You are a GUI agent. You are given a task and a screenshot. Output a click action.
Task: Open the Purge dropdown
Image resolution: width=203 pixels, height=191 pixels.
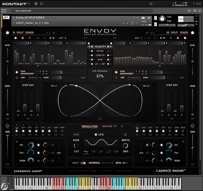pyautogui.click(x=146, y=21)
